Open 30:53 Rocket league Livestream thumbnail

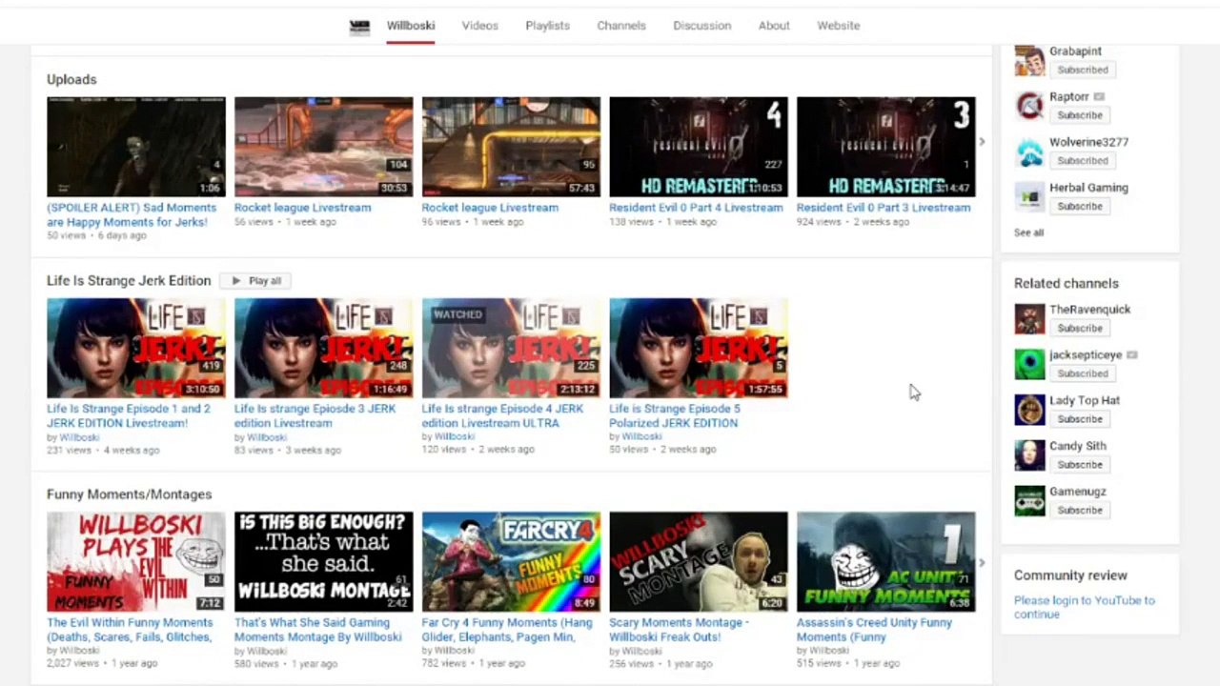tap(324, 147)
